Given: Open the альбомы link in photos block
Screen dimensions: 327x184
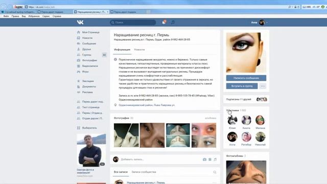Looking at the screenshot, I should click(211, 118).
